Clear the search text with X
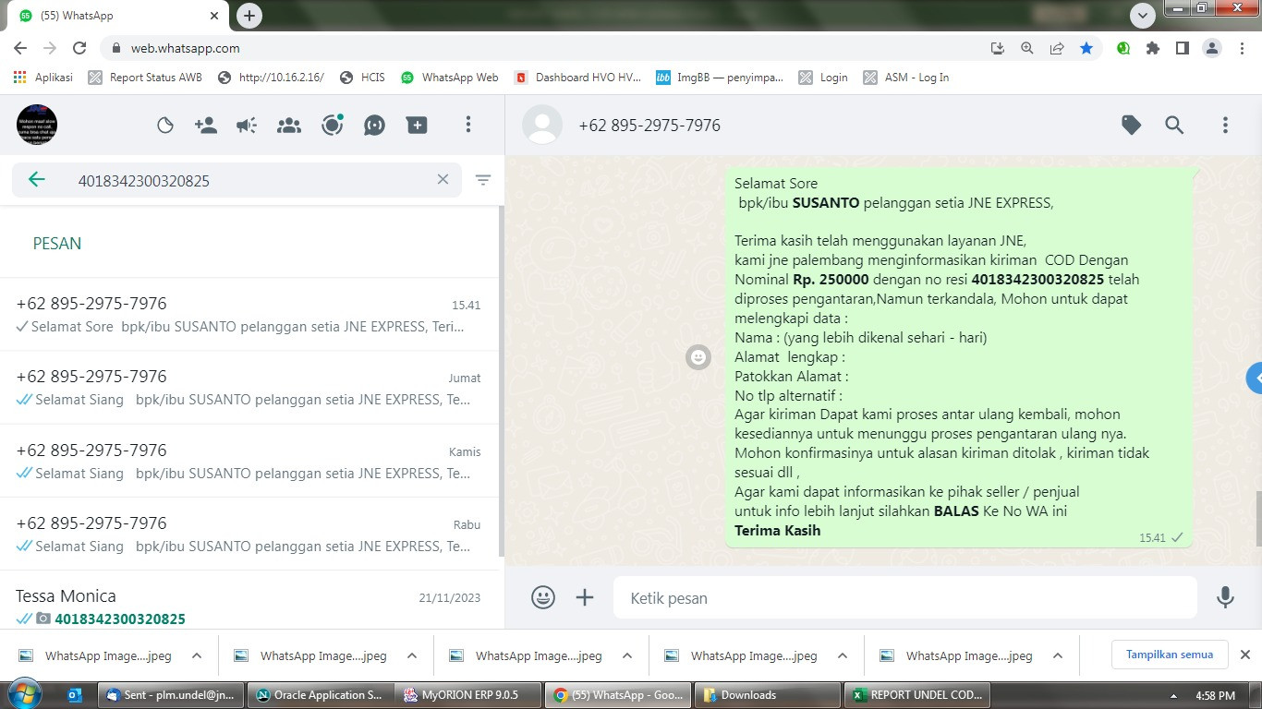1262x709 pixels. click(x=443, y=180)
